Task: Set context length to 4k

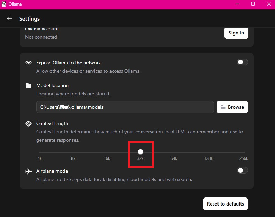Action: click(40, 158)
